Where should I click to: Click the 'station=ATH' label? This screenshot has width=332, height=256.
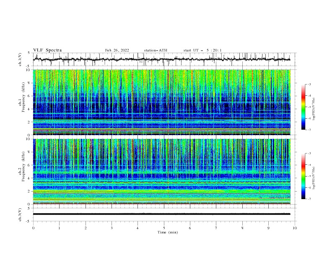(156, 50)
